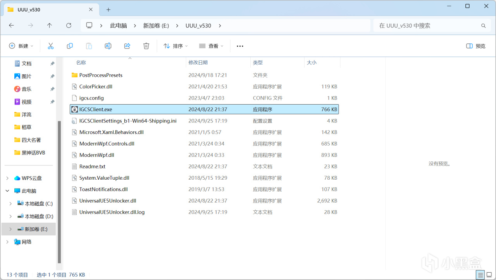The height and width of the screenshot is (280, 496).
Task: Select the 黑神话BVB folder in sidebar
Action: tap(33, 153)
